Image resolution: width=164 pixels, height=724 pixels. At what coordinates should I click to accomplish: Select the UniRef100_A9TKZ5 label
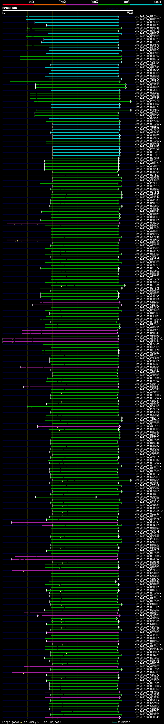147,285
